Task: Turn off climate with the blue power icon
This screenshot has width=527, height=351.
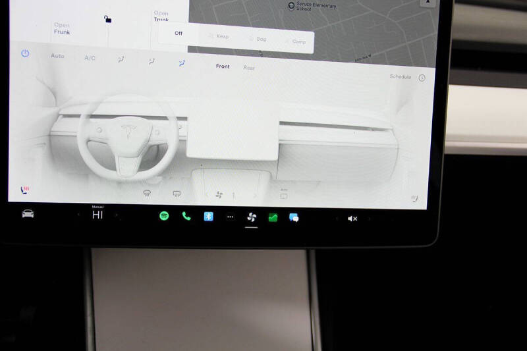Action: 25,53
